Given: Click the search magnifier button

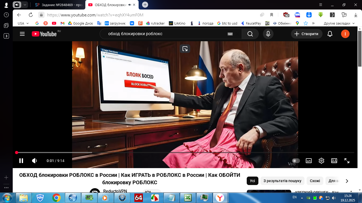Looking at the screenshot, I should click(x=250, y=34).
